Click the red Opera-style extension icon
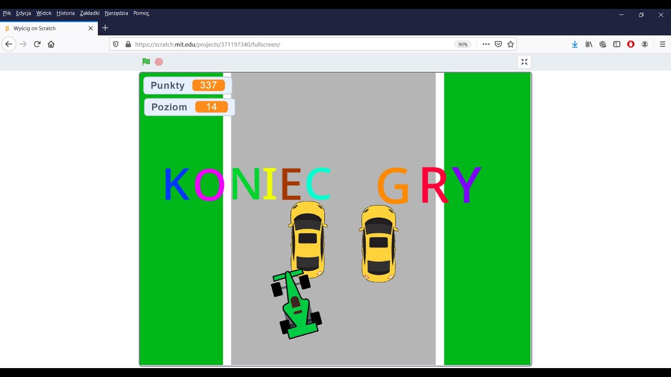Viewport: 671px width, 377px height. [x=631, y=45]
